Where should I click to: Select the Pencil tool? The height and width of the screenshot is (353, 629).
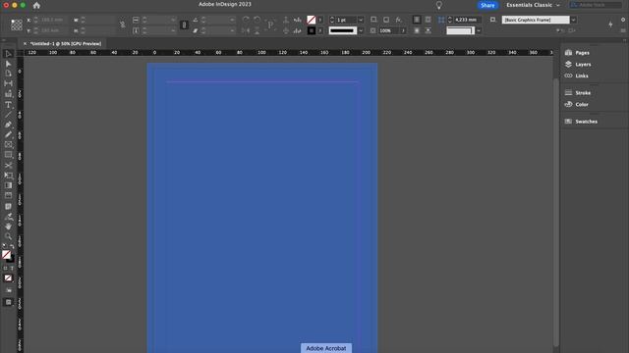pyautogui.click(x=9, y=135)
